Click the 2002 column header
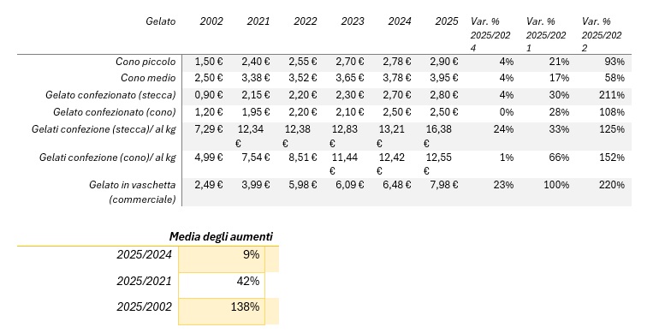 (x=211, y=21)
